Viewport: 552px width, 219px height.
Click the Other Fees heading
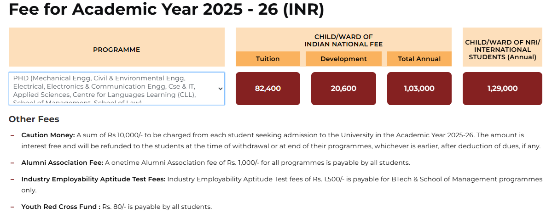[x=34, y=119]
